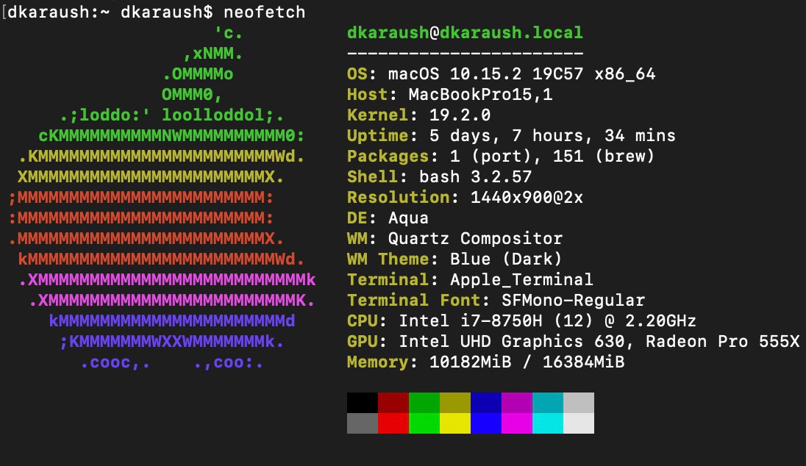Click the olive yellow color block
806x466 pixels.
point(455,403)
